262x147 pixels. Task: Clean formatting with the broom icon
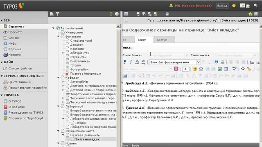249,69
